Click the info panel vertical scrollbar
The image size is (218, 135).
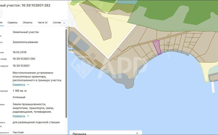tap(66, 72)
